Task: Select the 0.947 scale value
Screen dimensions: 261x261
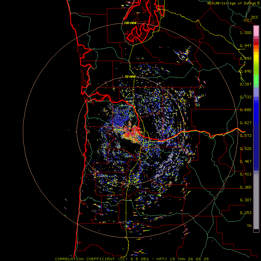Action: [246, 46]
